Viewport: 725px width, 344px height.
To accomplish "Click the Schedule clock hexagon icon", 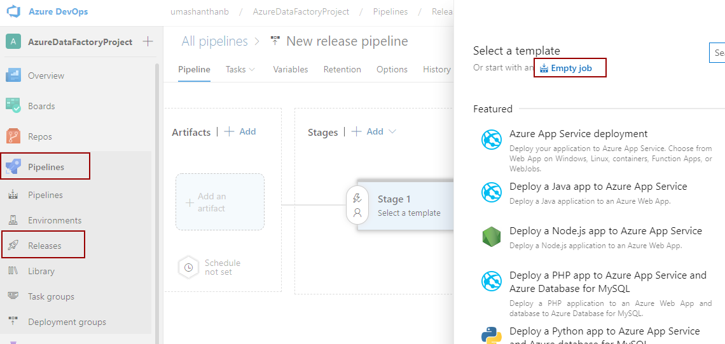I will tap(188, 267).
